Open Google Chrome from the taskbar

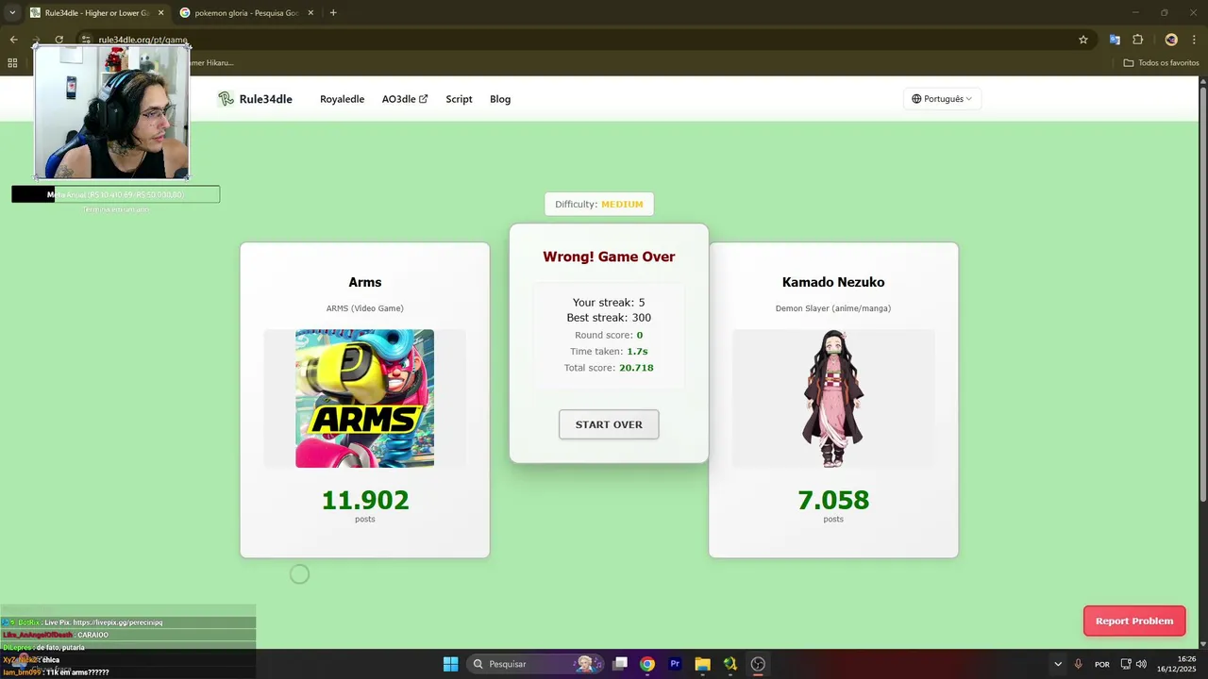pos(647,664)
